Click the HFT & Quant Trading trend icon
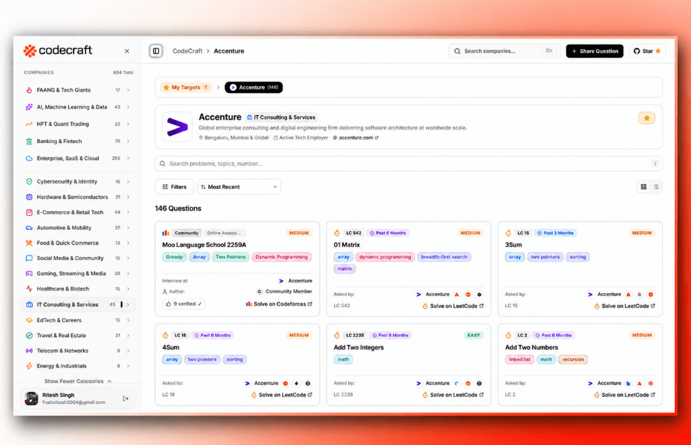 pyautogui.click(x=29, y=124)
